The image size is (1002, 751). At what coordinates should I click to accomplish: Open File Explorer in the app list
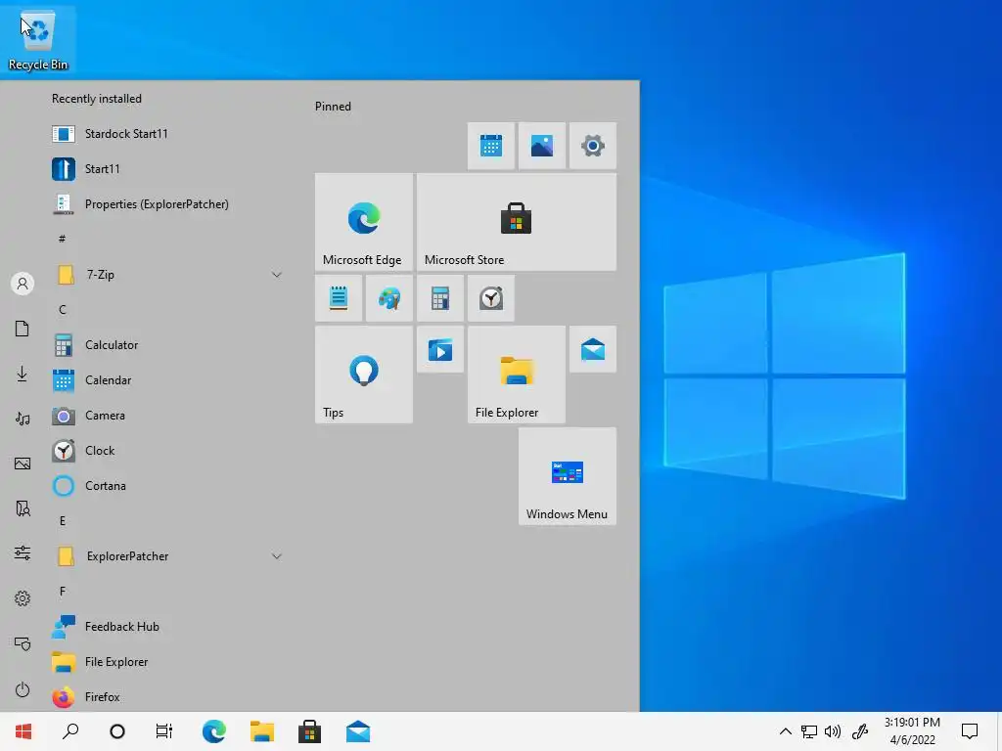coord(166,662)
